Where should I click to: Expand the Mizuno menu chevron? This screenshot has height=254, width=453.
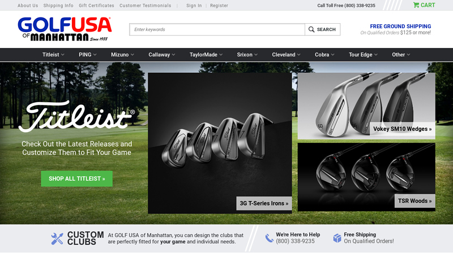(x=133, y=55)
